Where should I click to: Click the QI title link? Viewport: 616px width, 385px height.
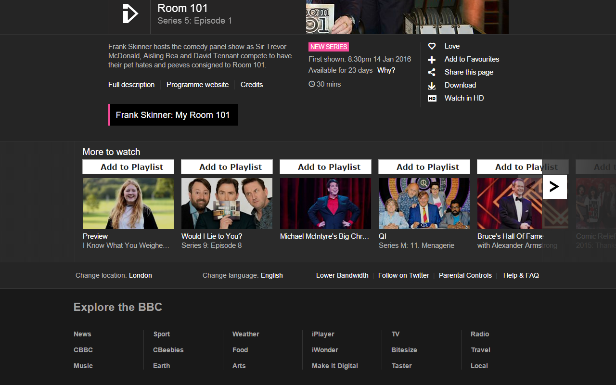[x=383, y=236]
